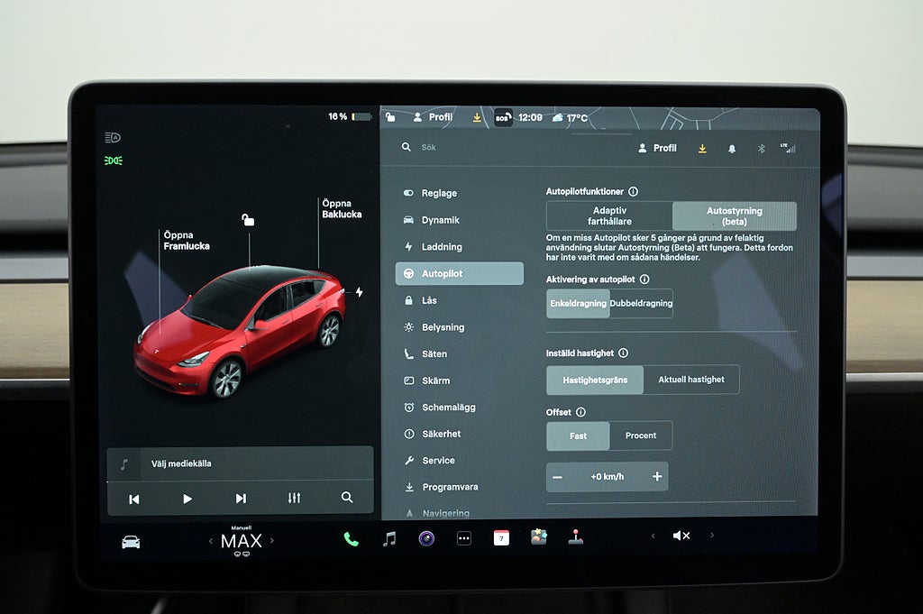923x614 pixels.
Task: Open Profil dropdown in settings header
Action: tap(657, 148)
